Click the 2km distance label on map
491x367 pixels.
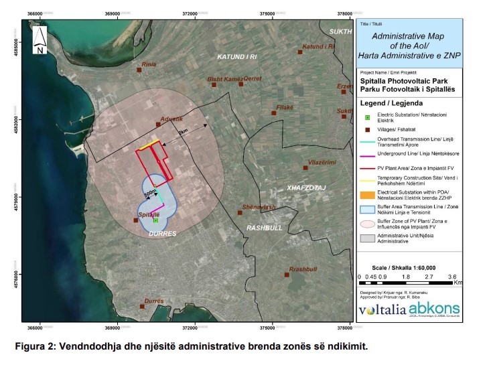click(183, 132)
